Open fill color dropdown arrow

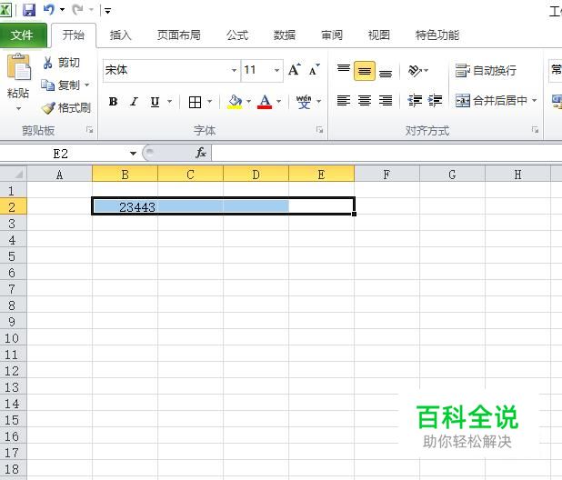coord(248,102)
